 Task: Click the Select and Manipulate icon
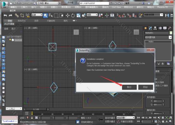click(107, 16)
